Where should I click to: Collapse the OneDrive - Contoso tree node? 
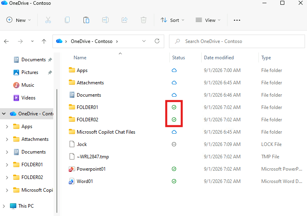(x=4, y=114)
